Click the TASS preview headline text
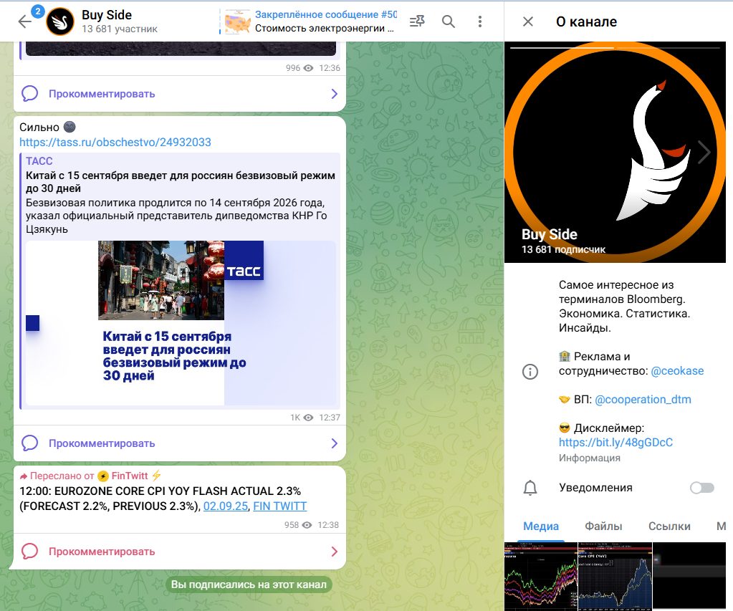733x611 pixels. click(x=181, y=182)
